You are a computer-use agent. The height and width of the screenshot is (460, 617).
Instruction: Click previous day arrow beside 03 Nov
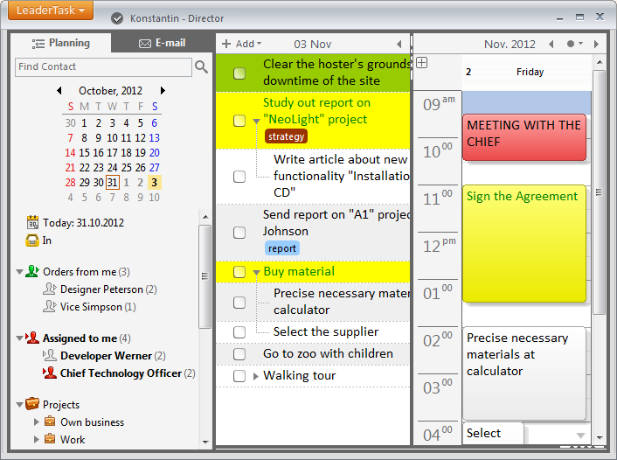[x=399, y=44]
